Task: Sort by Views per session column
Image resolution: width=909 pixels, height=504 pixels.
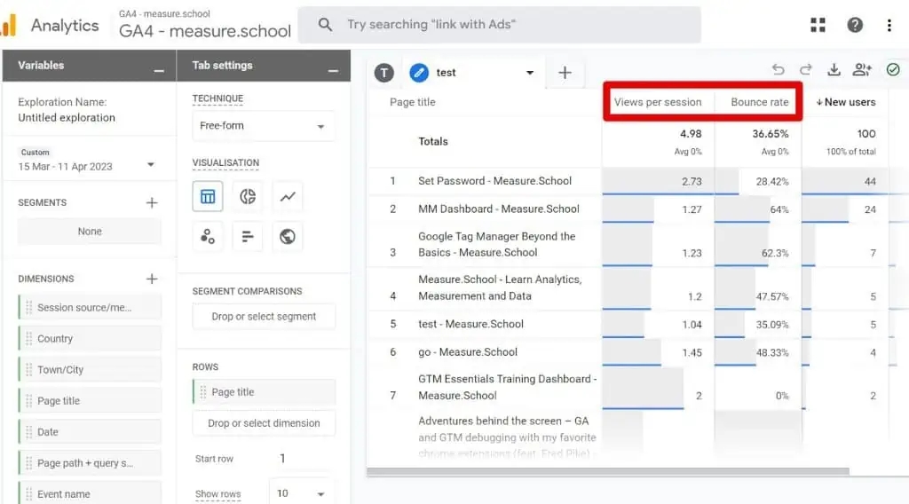Action: 658,102
